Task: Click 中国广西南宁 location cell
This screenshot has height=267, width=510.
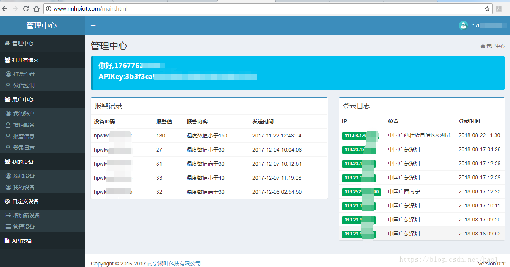Action: point(404,191)
